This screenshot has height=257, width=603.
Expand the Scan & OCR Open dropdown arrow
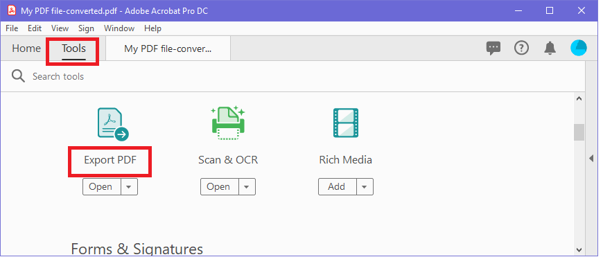[x=247, y=187]
